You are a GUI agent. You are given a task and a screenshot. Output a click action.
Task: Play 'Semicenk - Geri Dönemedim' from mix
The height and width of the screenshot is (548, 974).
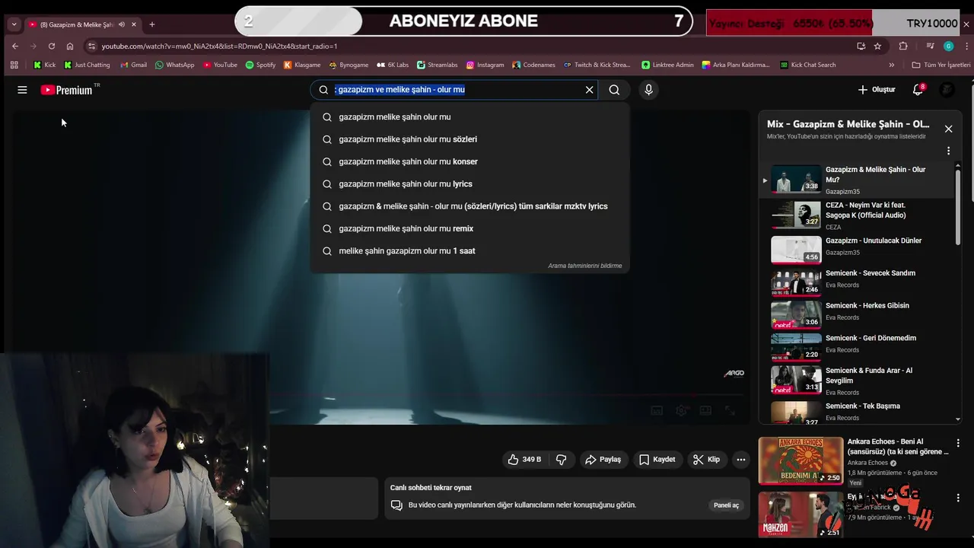coord(856,346)
